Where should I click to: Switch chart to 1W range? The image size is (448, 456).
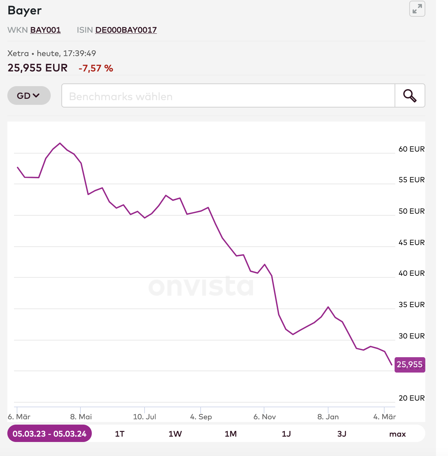(x=175, y=434)
